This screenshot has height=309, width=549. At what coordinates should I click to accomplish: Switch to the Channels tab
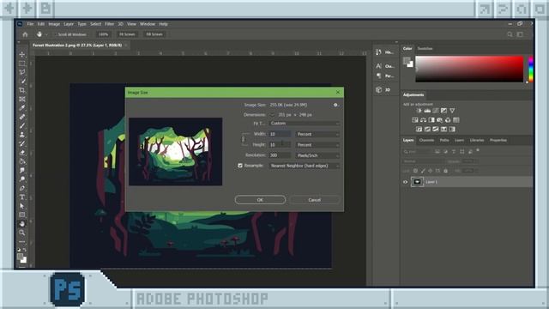coord(426,140)
